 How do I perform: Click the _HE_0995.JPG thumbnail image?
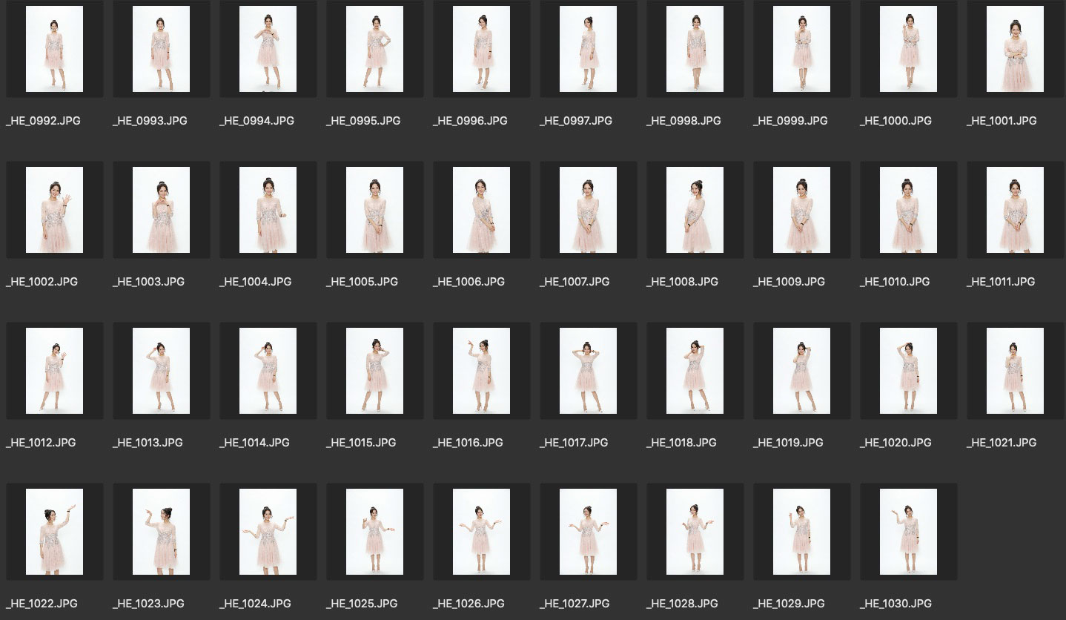374,49
